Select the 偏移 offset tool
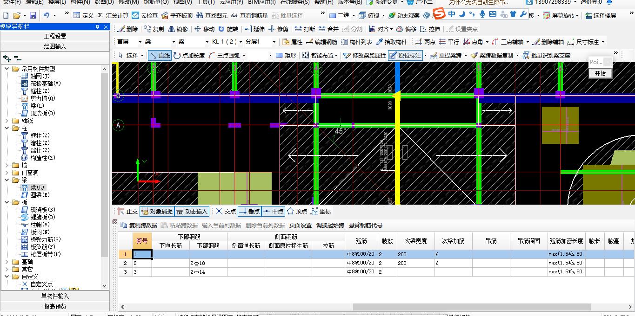This screenshot has height=316, width=635. point(406,29)
